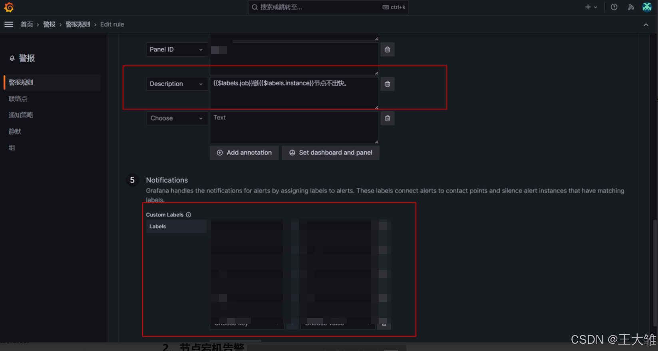Edit the Description annotation text area
The height and width of the screenshot is (351, 658).
(294, 93)
